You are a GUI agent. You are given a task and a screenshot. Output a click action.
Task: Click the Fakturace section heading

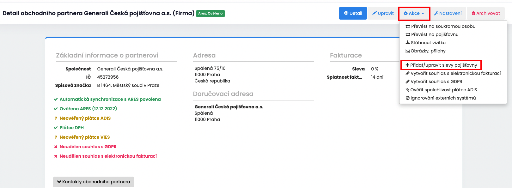tap(346, 55)
